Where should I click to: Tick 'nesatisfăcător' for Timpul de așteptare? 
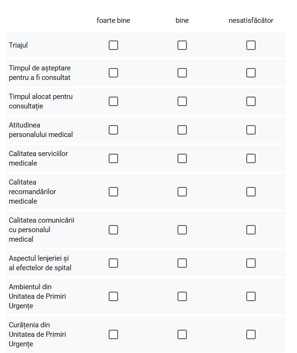pos(251,73)
